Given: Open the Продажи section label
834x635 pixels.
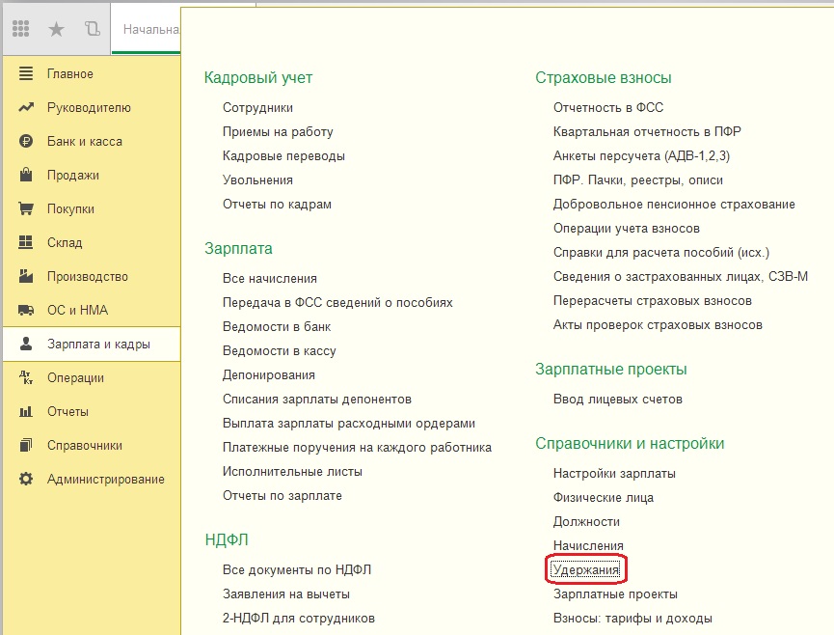Looking at the screenshot, I should click(73, 175).
